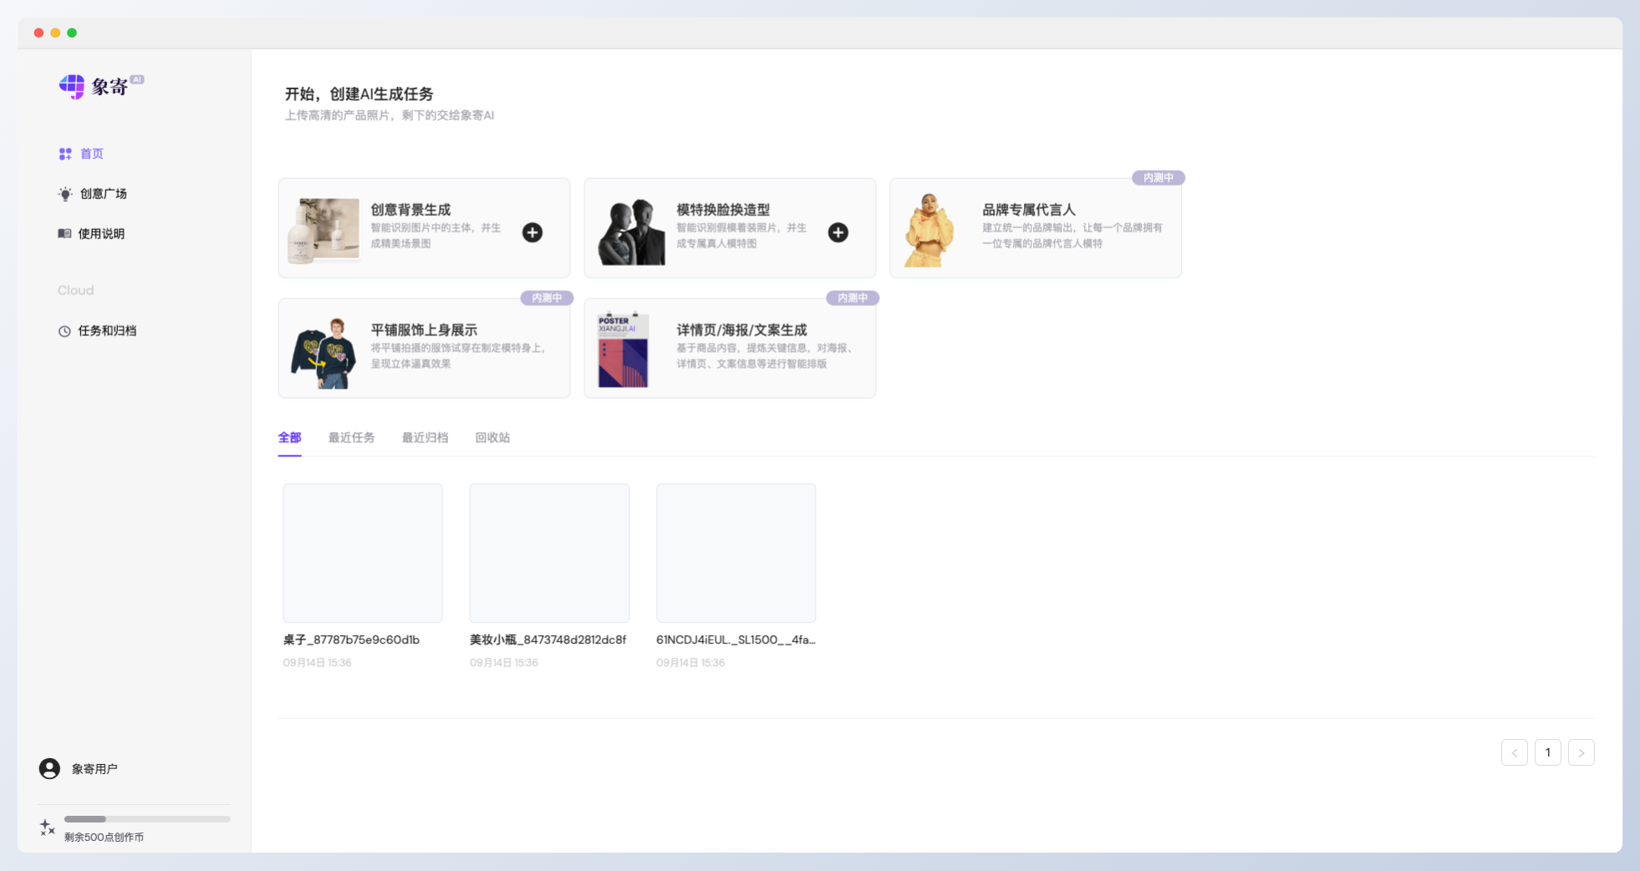Click the plus icon on 创意背景生成 card
The image size is (1640, 871).
[x=532, y=232]
